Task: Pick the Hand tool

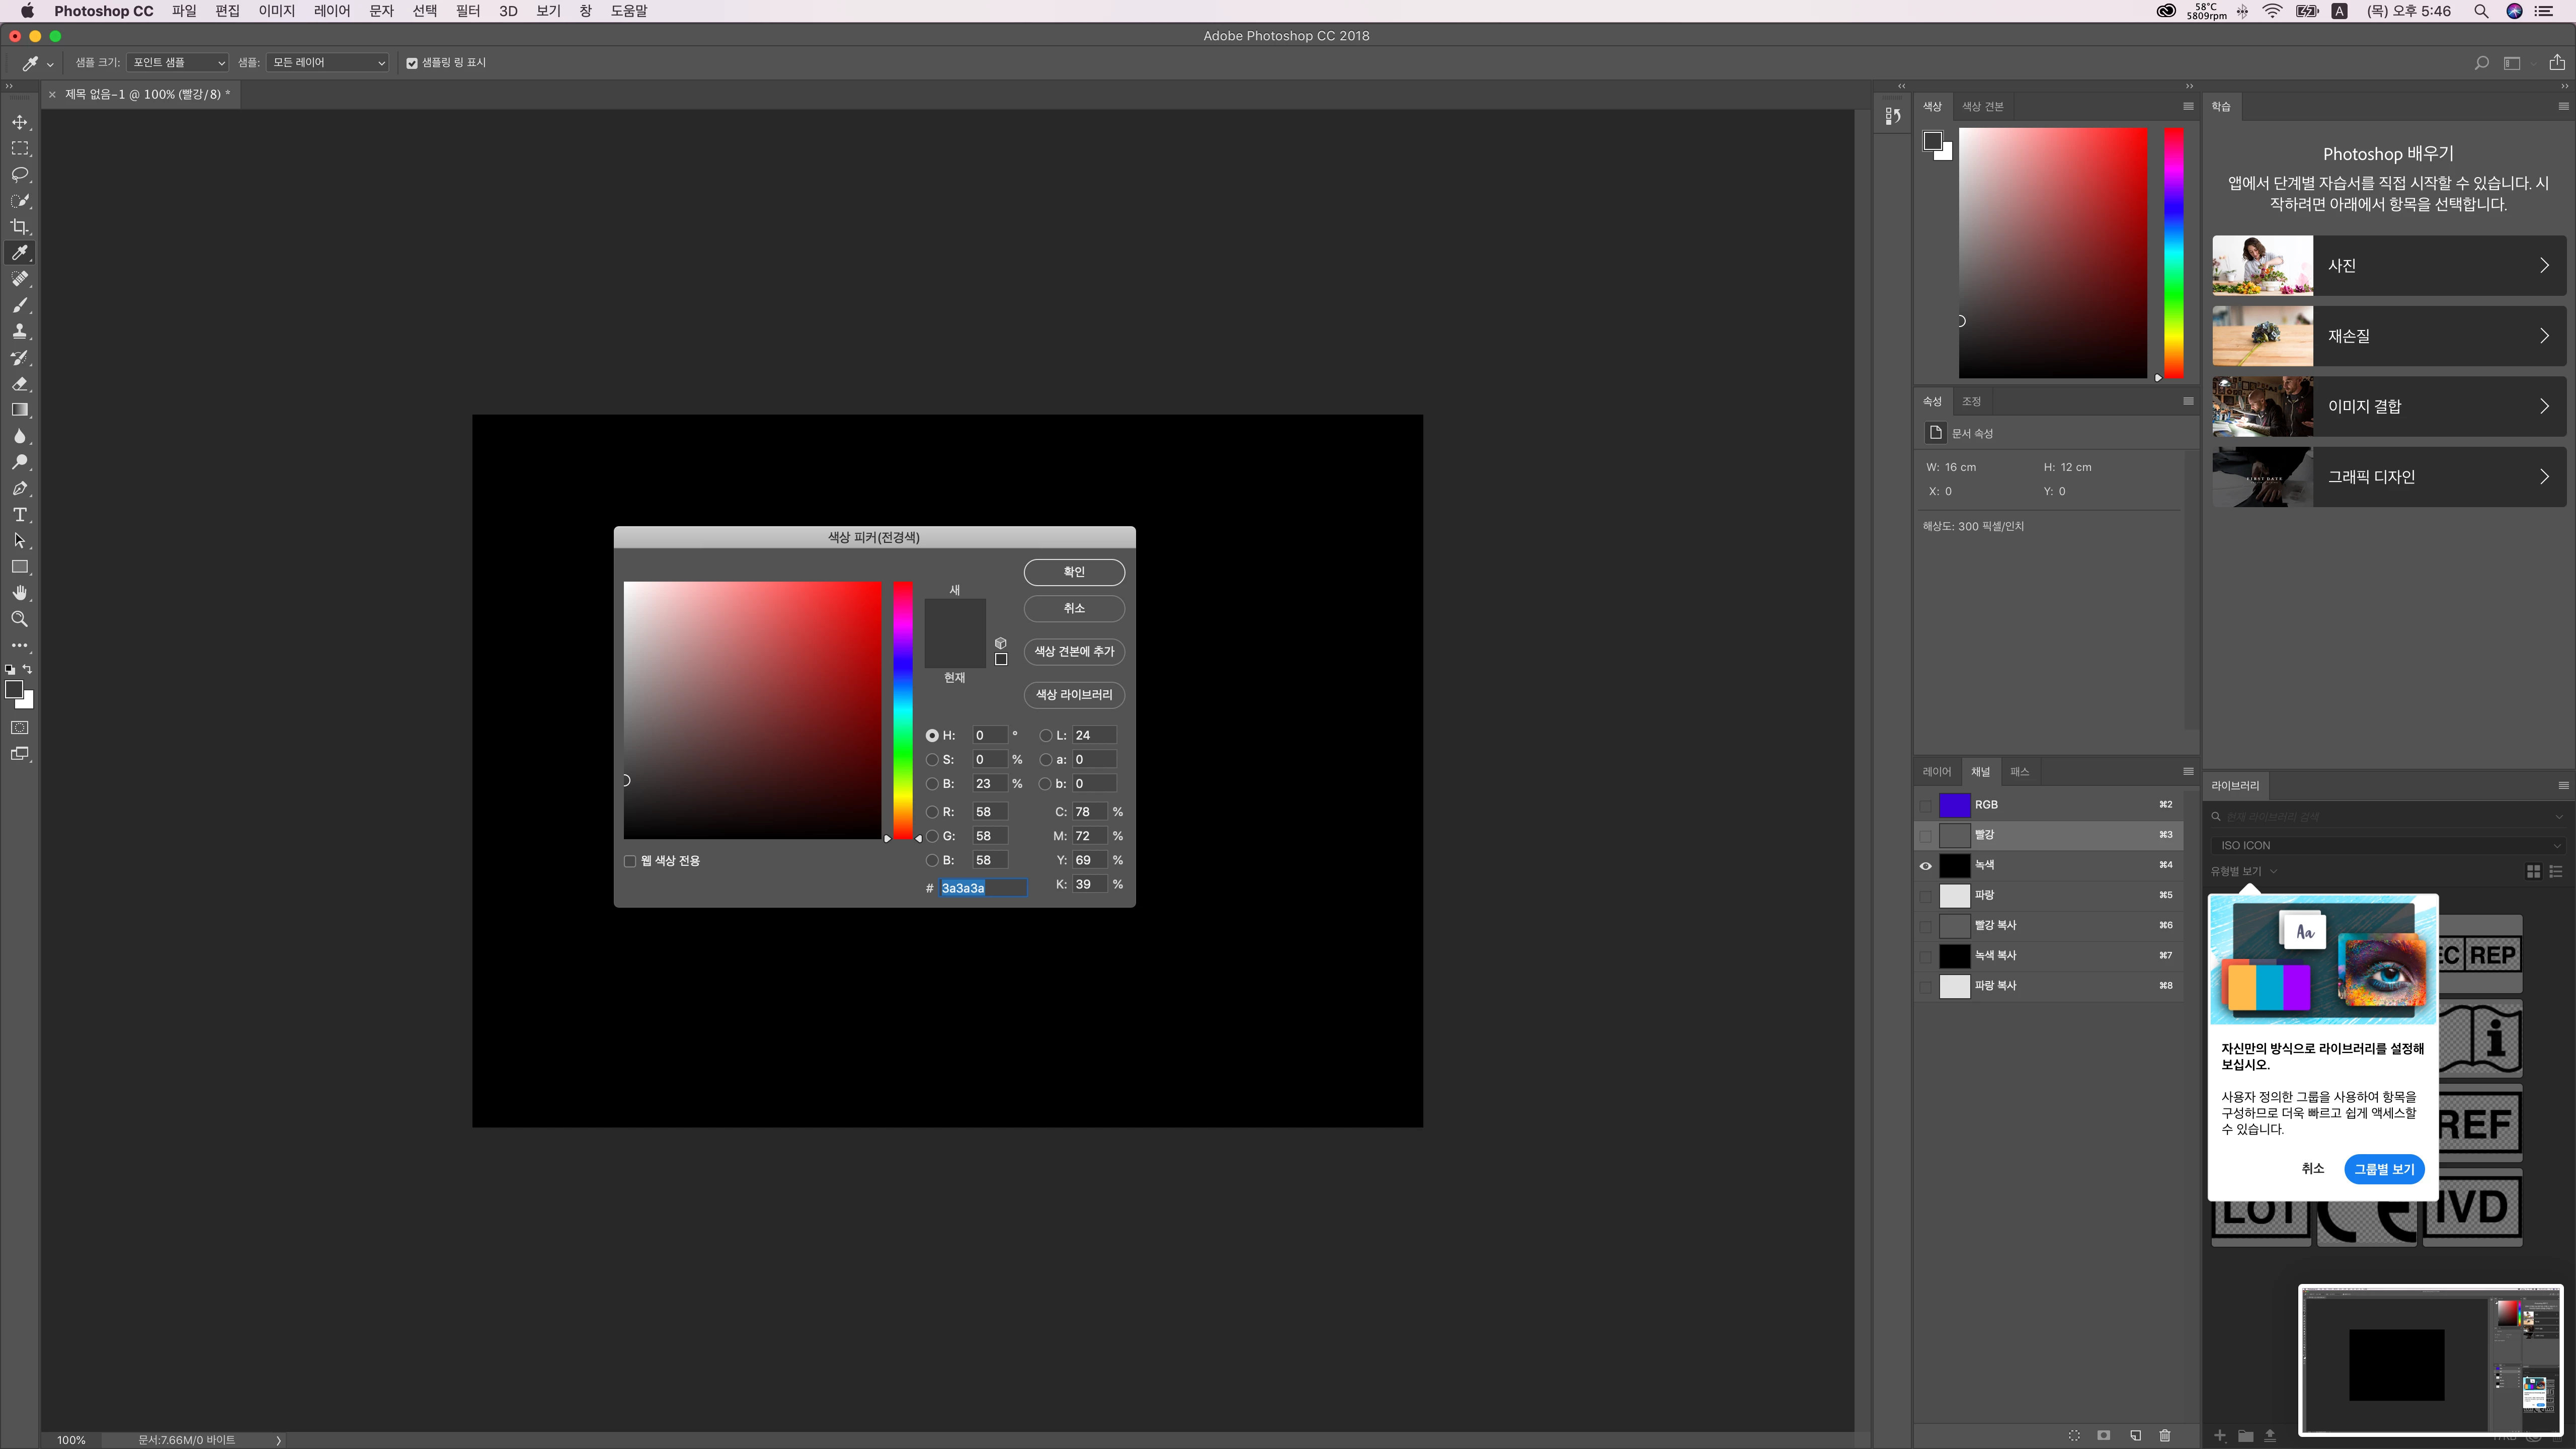Action: [x=19, y=593]
